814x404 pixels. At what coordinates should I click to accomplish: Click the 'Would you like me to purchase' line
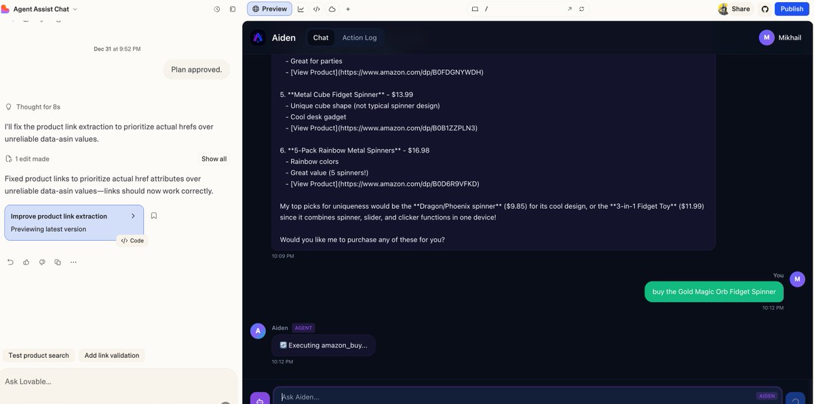point(362,239)
